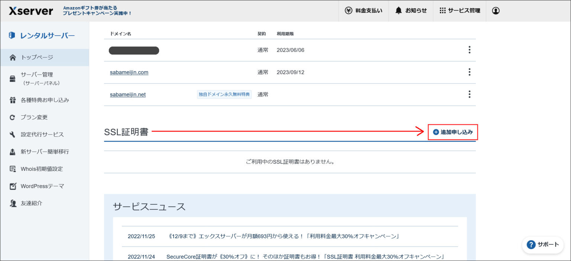Image resolution: width=571 pixels, height=261 pixels.
Task: Open 各種特典お申し込み from the sidebar
Action: pyautogui.click(x=45, y=100)
